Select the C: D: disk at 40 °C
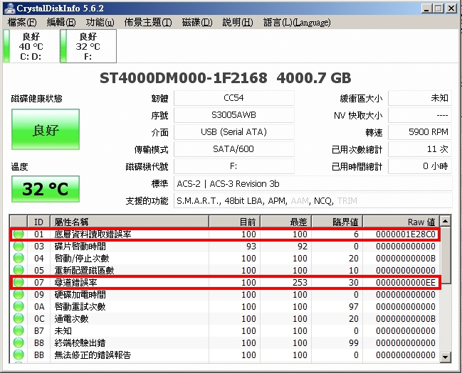462x373 pixels. tap(31, 46)
